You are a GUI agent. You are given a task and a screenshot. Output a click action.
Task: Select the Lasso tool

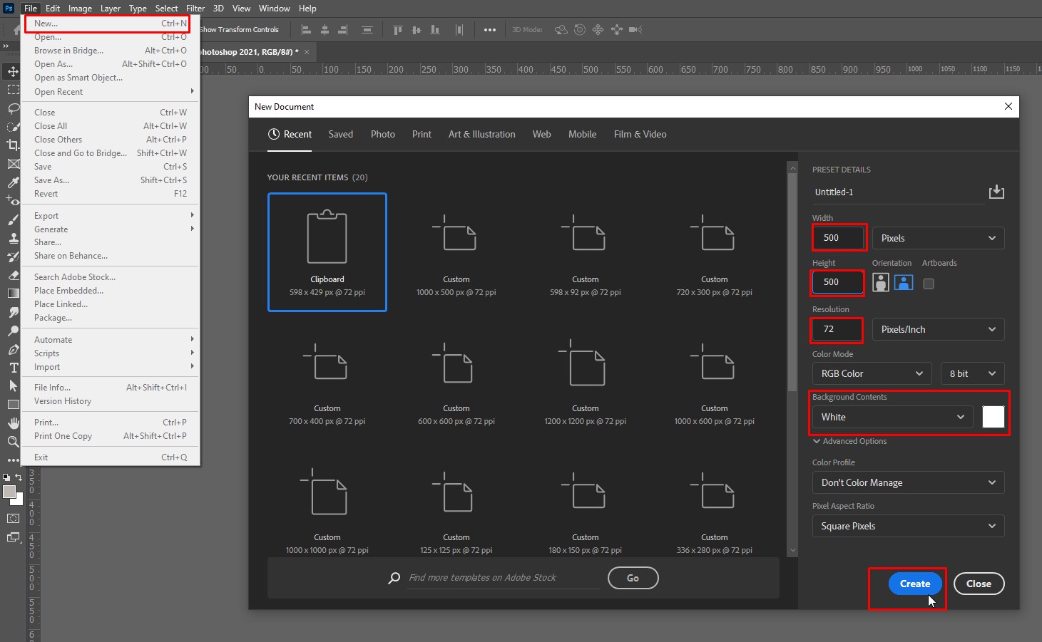(13, 108)
